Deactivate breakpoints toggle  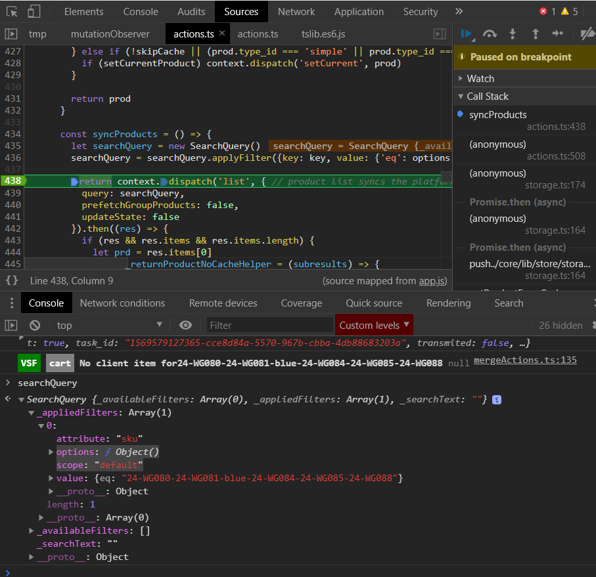pyautogui.click(x=587, y=33)
